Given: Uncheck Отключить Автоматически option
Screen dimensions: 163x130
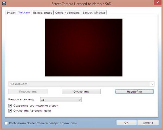Looking at the screenshot, I should (x=10, y=111).
